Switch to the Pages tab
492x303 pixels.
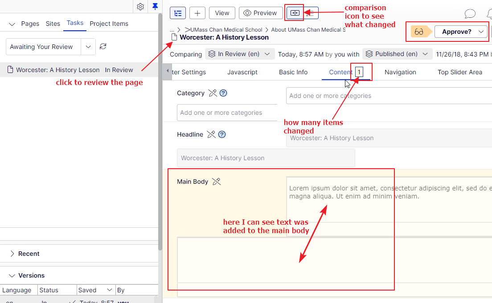pyautogui.click(x=30, y=24)
